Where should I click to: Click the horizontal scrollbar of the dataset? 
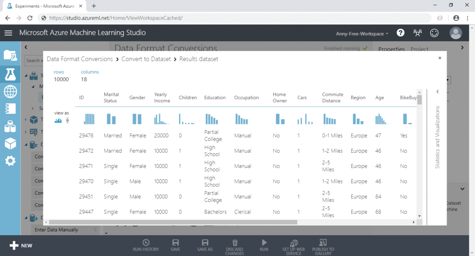(173, 222)
